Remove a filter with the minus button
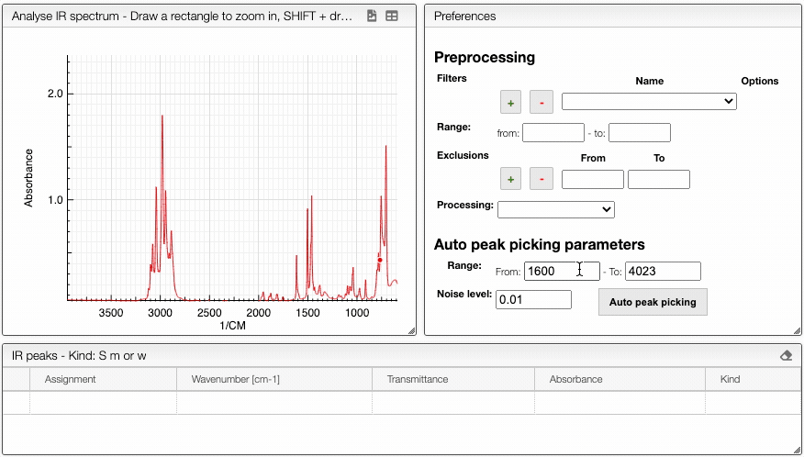Screen dimensions: 804x457 [x=542, y=102]
